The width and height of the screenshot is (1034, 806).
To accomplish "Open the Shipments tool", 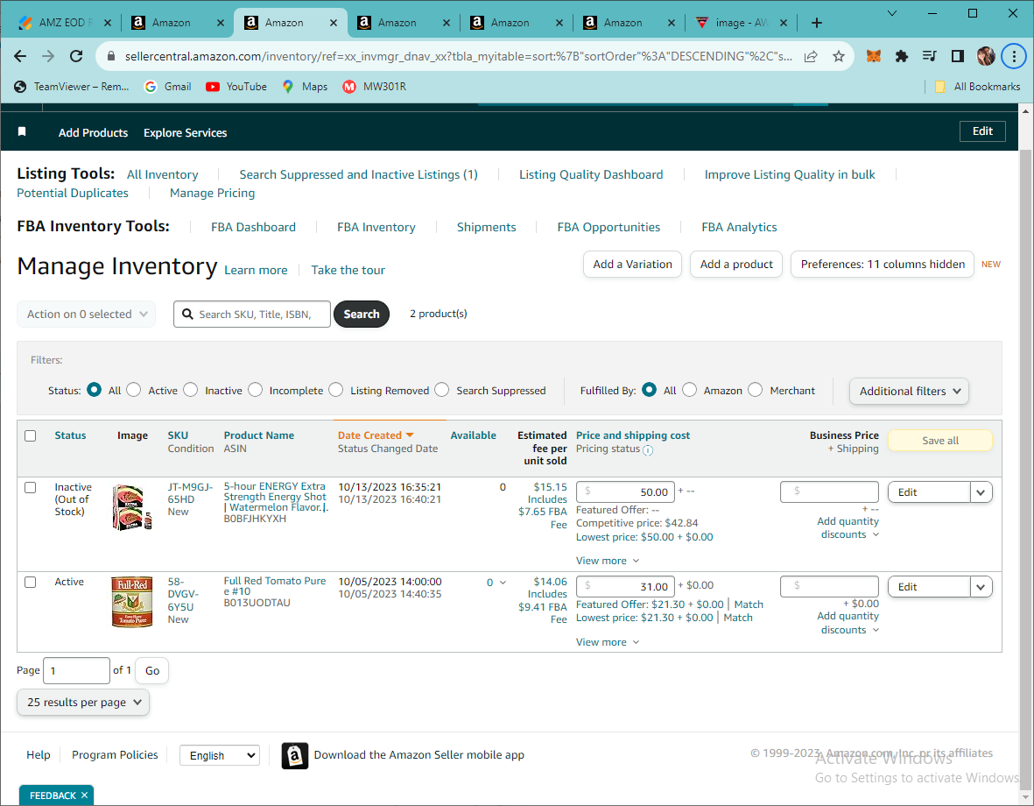I will 486,227.
